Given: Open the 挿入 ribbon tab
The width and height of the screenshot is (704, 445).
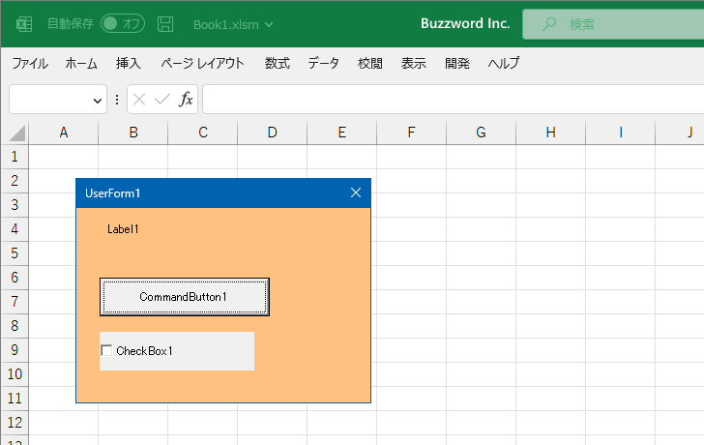Looking at the screenshot, I should tap(129, 63).
